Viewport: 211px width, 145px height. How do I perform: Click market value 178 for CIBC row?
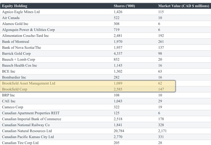pyautogui.click(x=161, y=119)
